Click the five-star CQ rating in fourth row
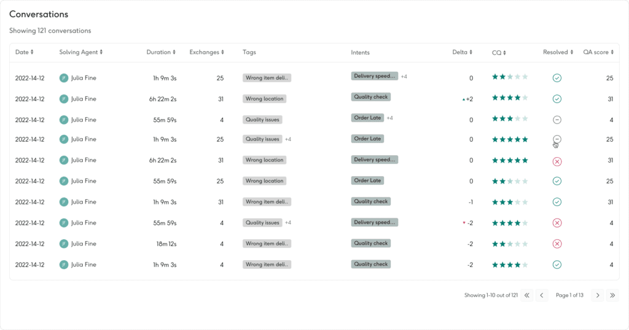Viewport: 629px width, 330px height. 509,140
